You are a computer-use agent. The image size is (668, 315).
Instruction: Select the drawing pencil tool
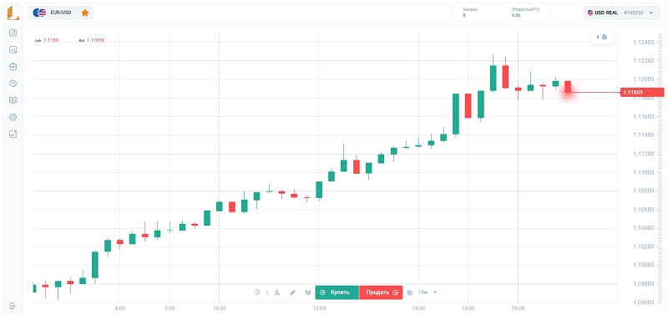point(293,292)
